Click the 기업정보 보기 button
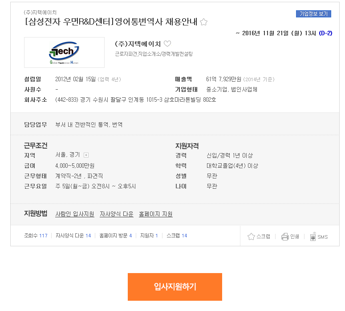The image size is (345, 311). point(313,14)
